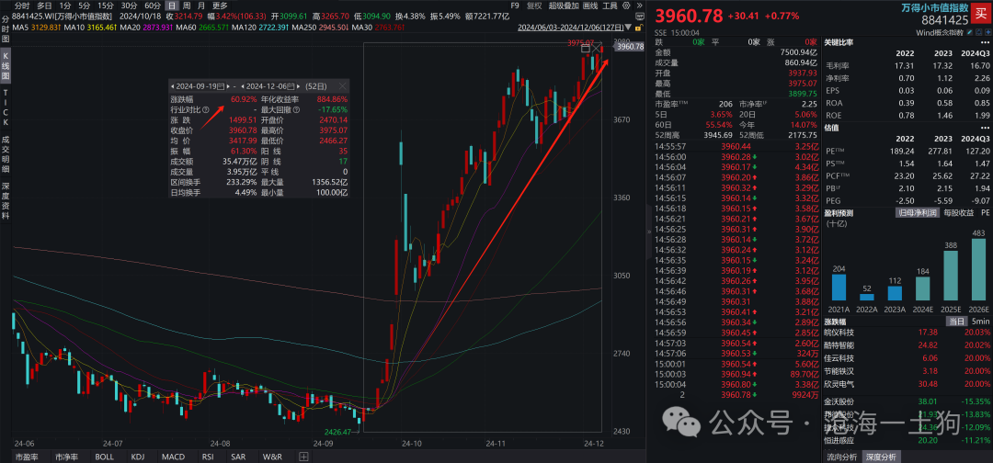993x463 pixels.
Task: Toggle 市盈率 indicator
Action: (x=27, y=456)
